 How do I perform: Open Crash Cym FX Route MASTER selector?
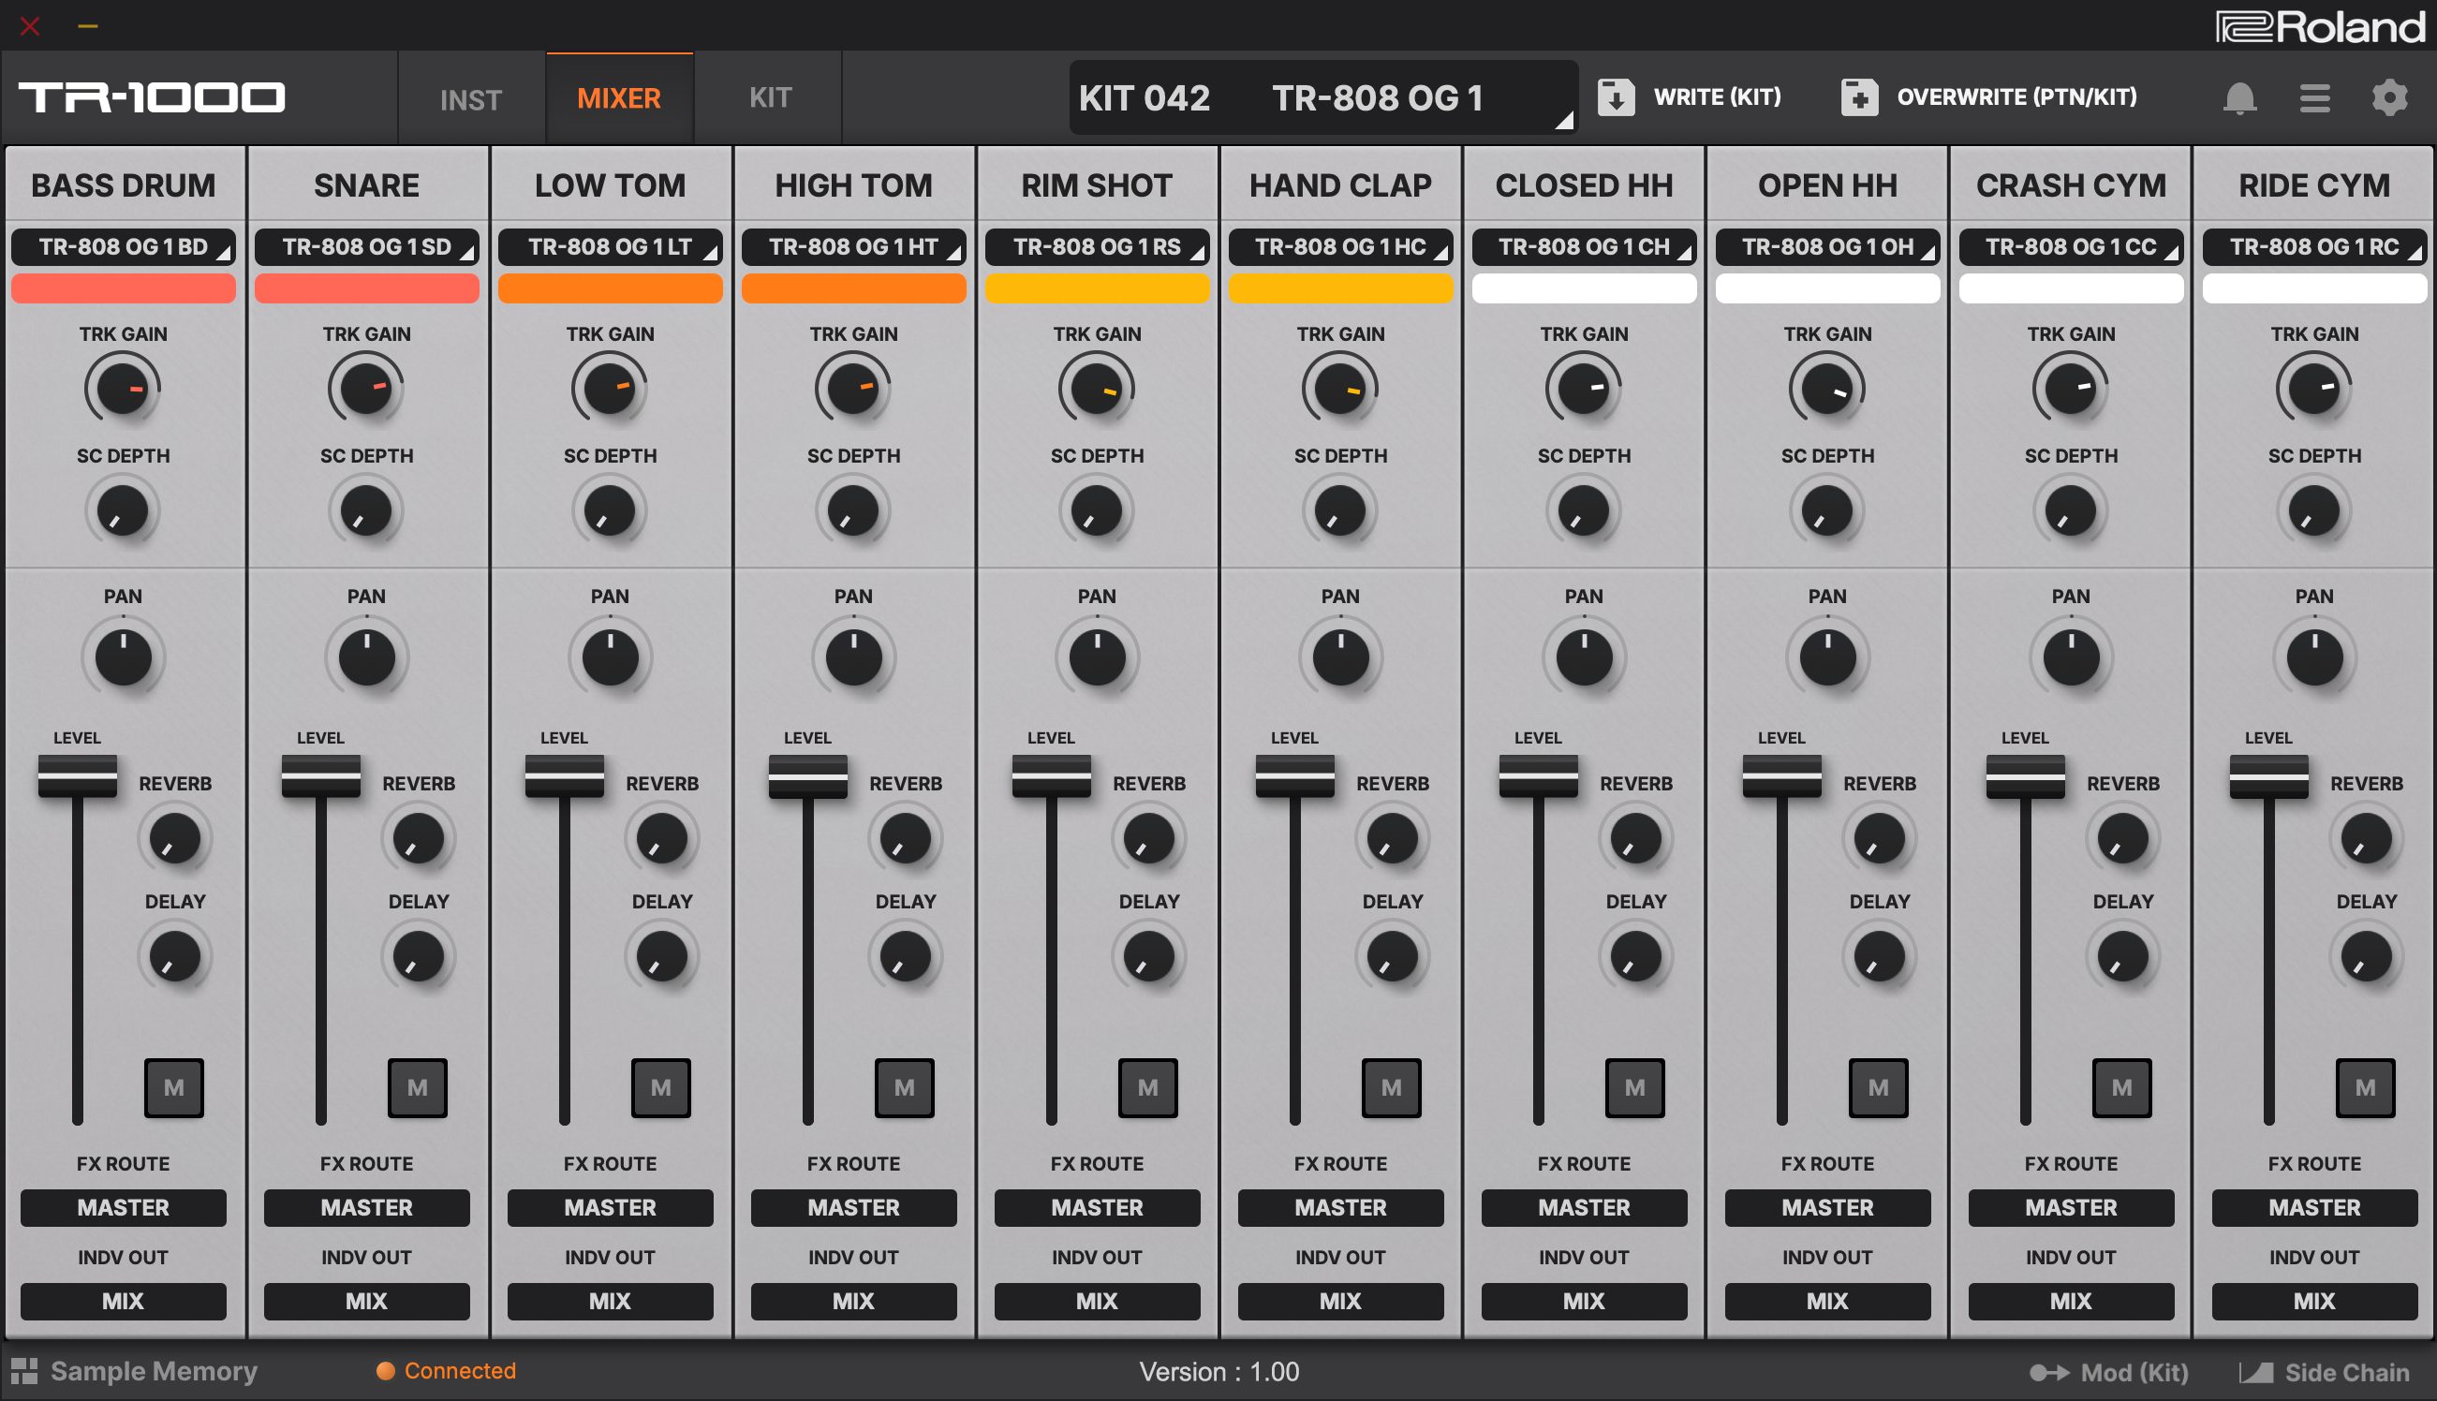pyautogui.click(x=2071, y=1207)
